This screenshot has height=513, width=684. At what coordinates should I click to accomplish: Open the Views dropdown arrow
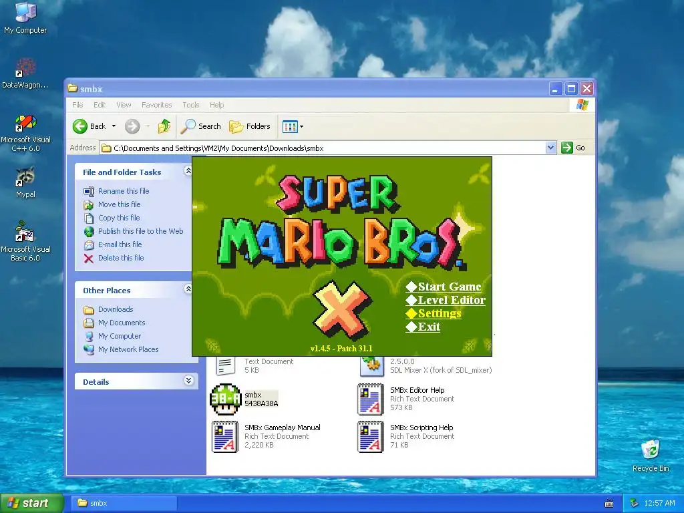click(301, 126)
